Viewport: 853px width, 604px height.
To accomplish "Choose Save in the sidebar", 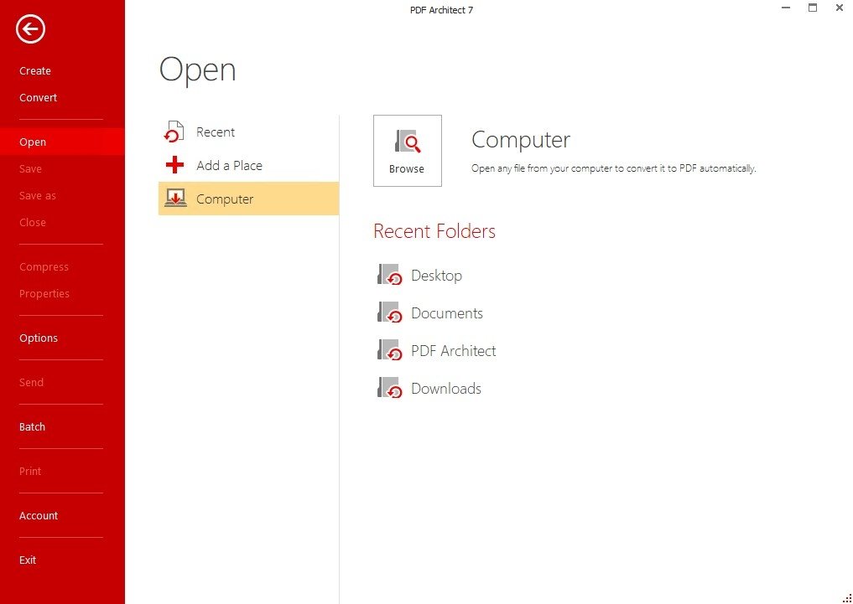I will coord(30,169).
